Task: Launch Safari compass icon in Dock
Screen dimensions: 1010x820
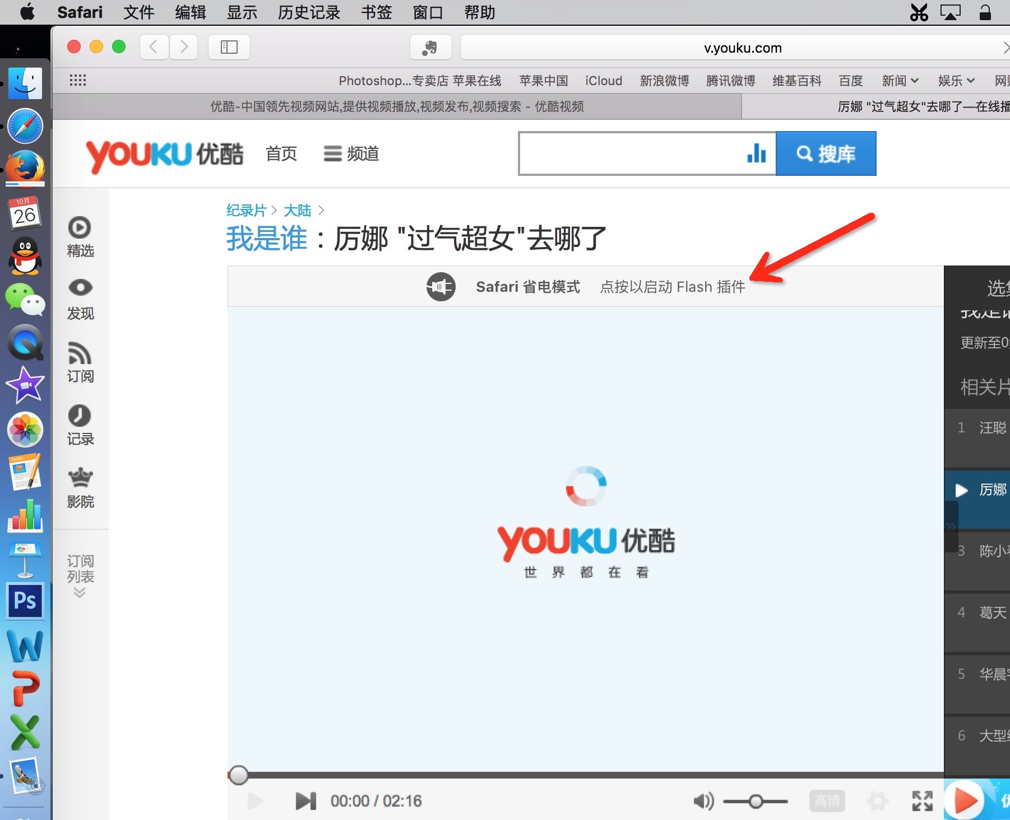Action: 25,126
